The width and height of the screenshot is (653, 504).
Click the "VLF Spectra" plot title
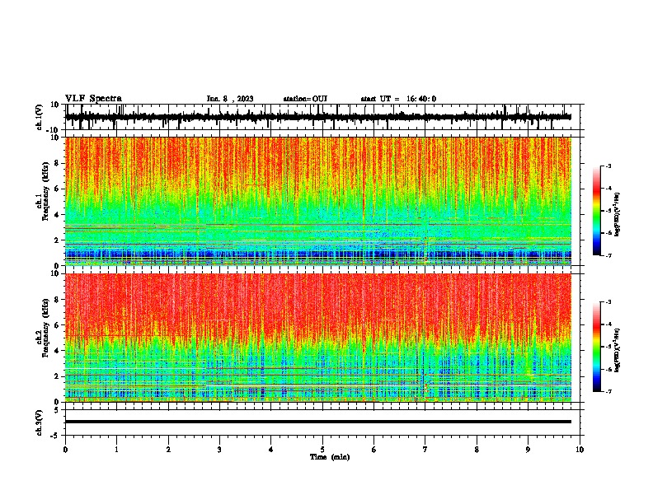93,99
